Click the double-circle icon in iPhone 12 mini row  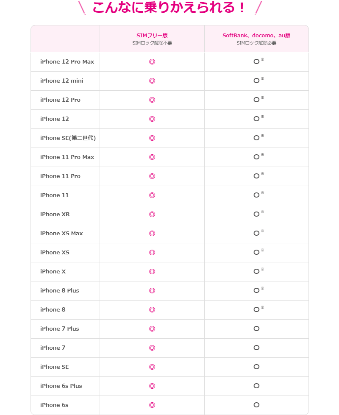(x=152, y=81)
